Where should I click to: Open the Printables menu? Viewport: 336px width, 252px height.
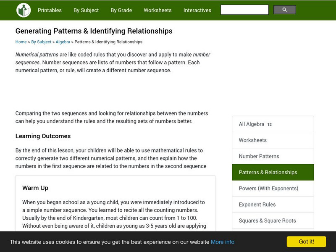[x=50, y=10]
